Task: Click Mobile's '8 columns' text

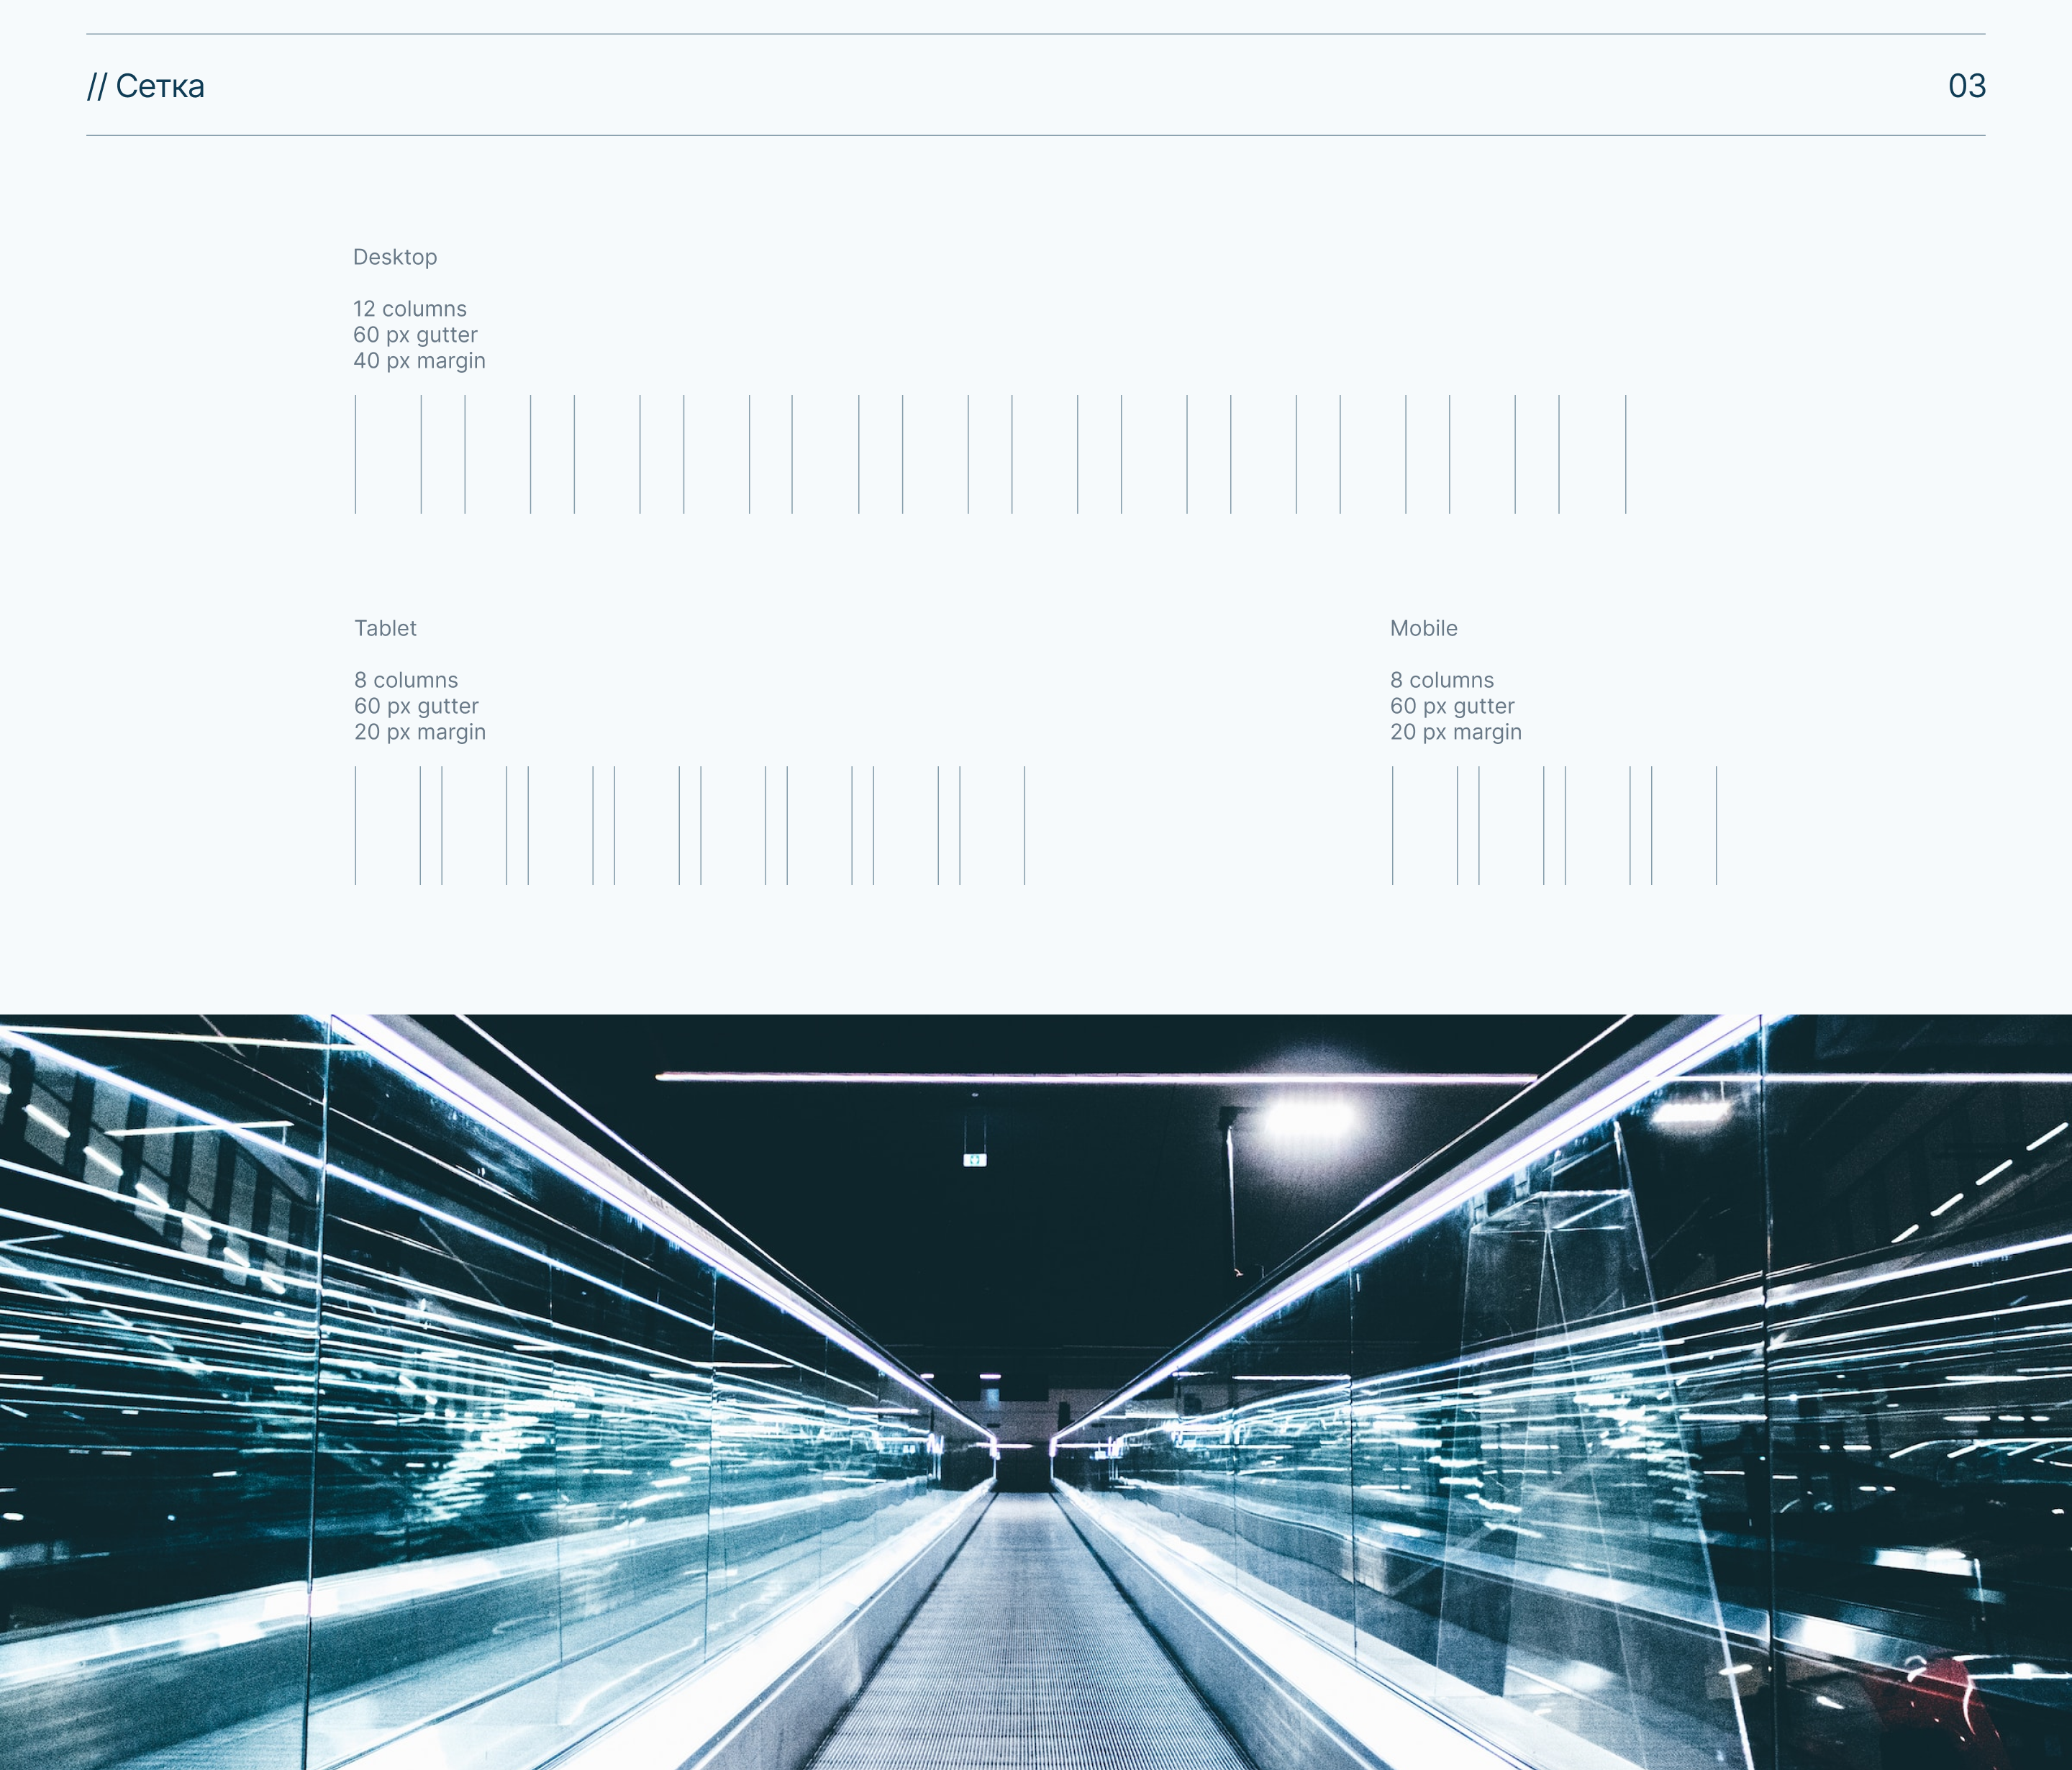Action: 1442,680
